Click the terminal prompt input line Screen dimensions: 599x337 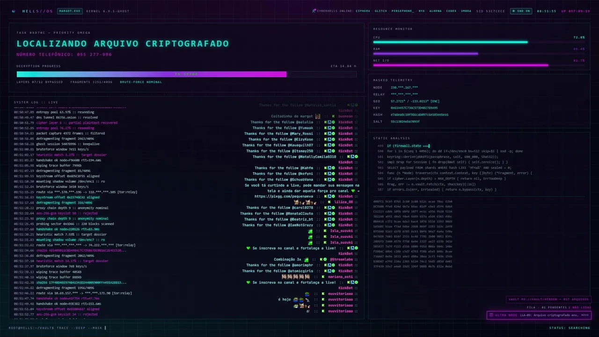[x=58, y=328]
